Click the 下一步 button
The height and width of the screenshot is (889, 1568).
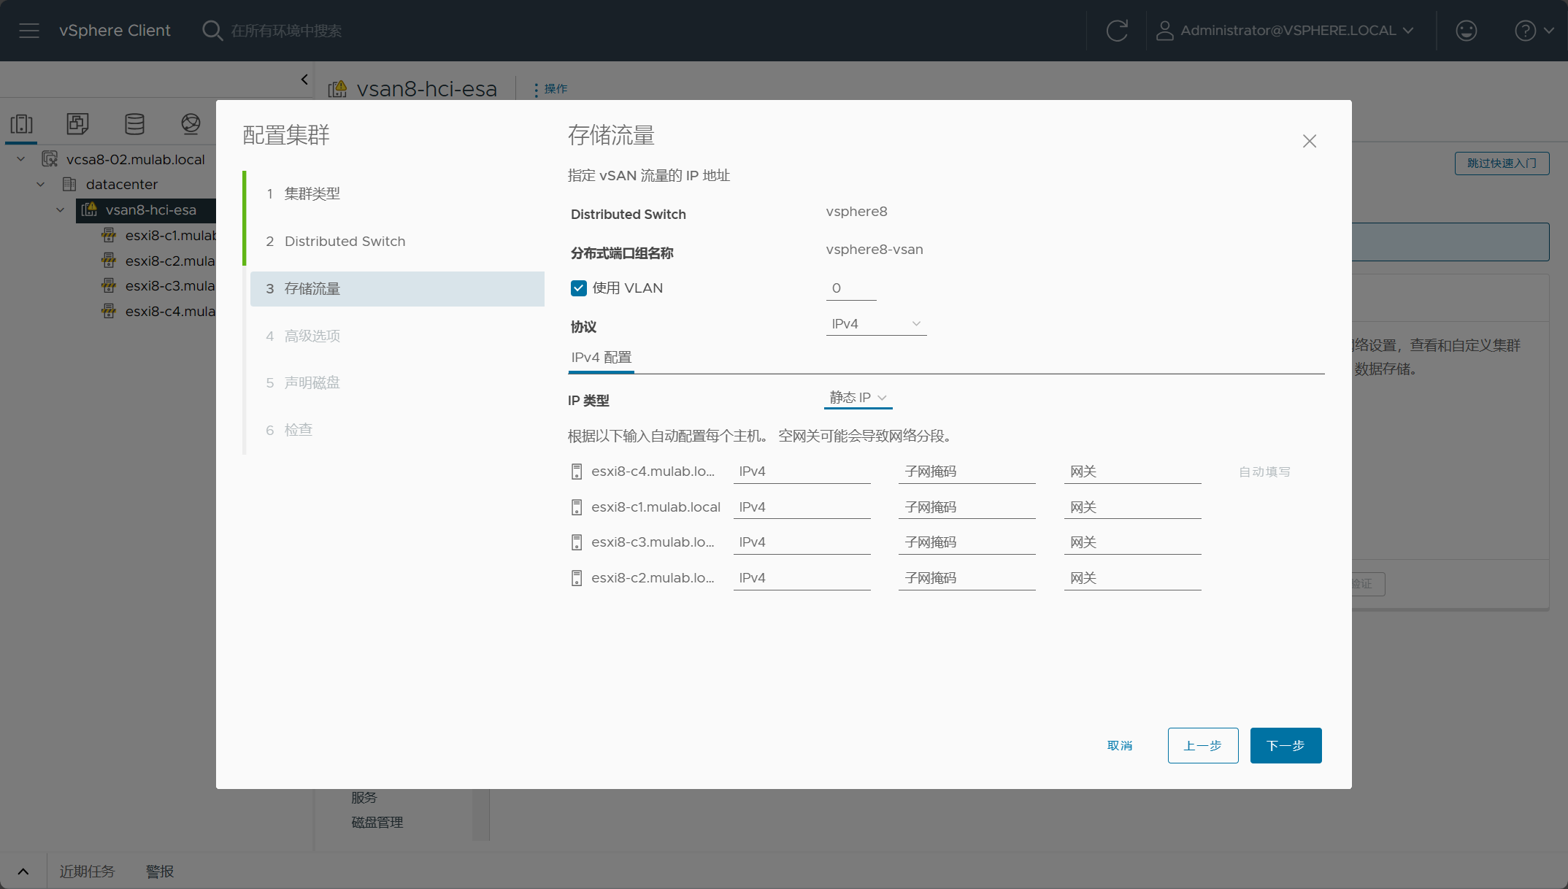(1285, 745)
